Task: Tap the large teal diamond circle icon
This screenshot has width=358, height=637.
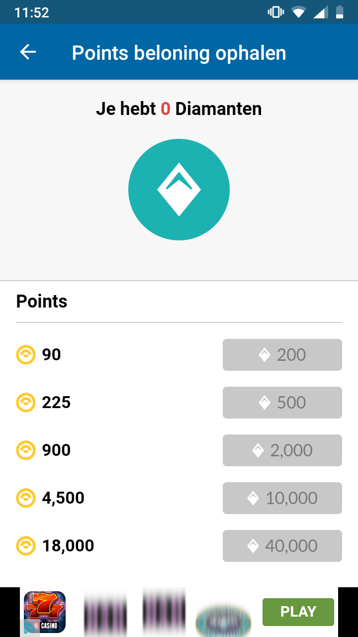Action: click(179, 190)
